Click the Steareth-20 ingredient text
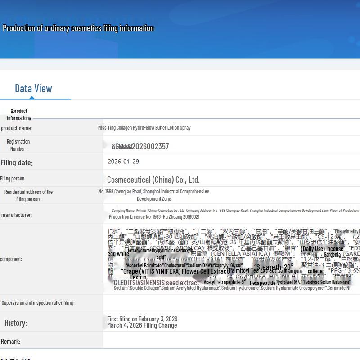360x360 pixels. tap(274, 267)
